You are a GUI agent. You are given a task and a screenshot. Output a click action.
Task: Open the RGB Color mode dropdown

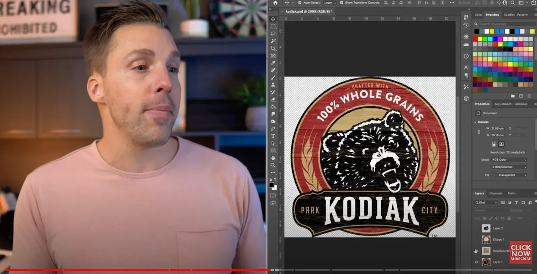pyautogui.click(x=509, y=160)
